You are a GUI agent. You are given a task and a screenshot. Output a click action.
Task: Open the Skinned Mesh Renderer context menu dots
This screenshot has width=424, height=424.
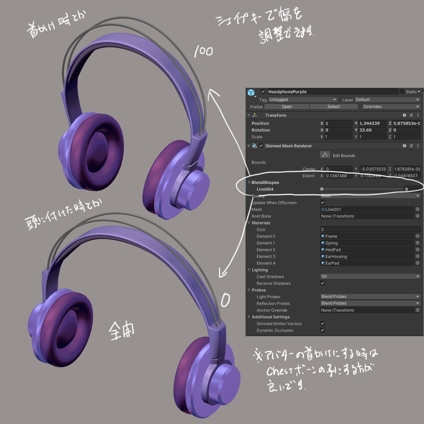tap(418, 146)
